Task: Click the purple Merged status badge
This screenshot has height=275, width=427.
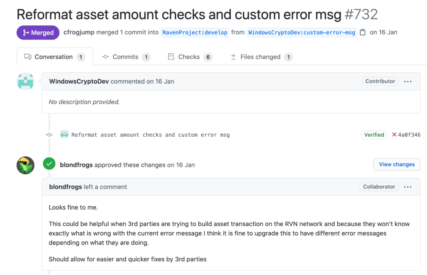Action: [38, 33]
